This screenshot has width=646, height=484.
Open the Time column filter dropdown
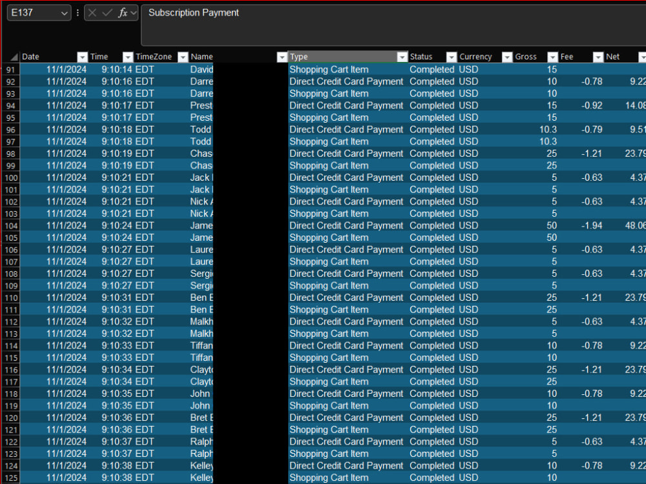tap(128, 57)
